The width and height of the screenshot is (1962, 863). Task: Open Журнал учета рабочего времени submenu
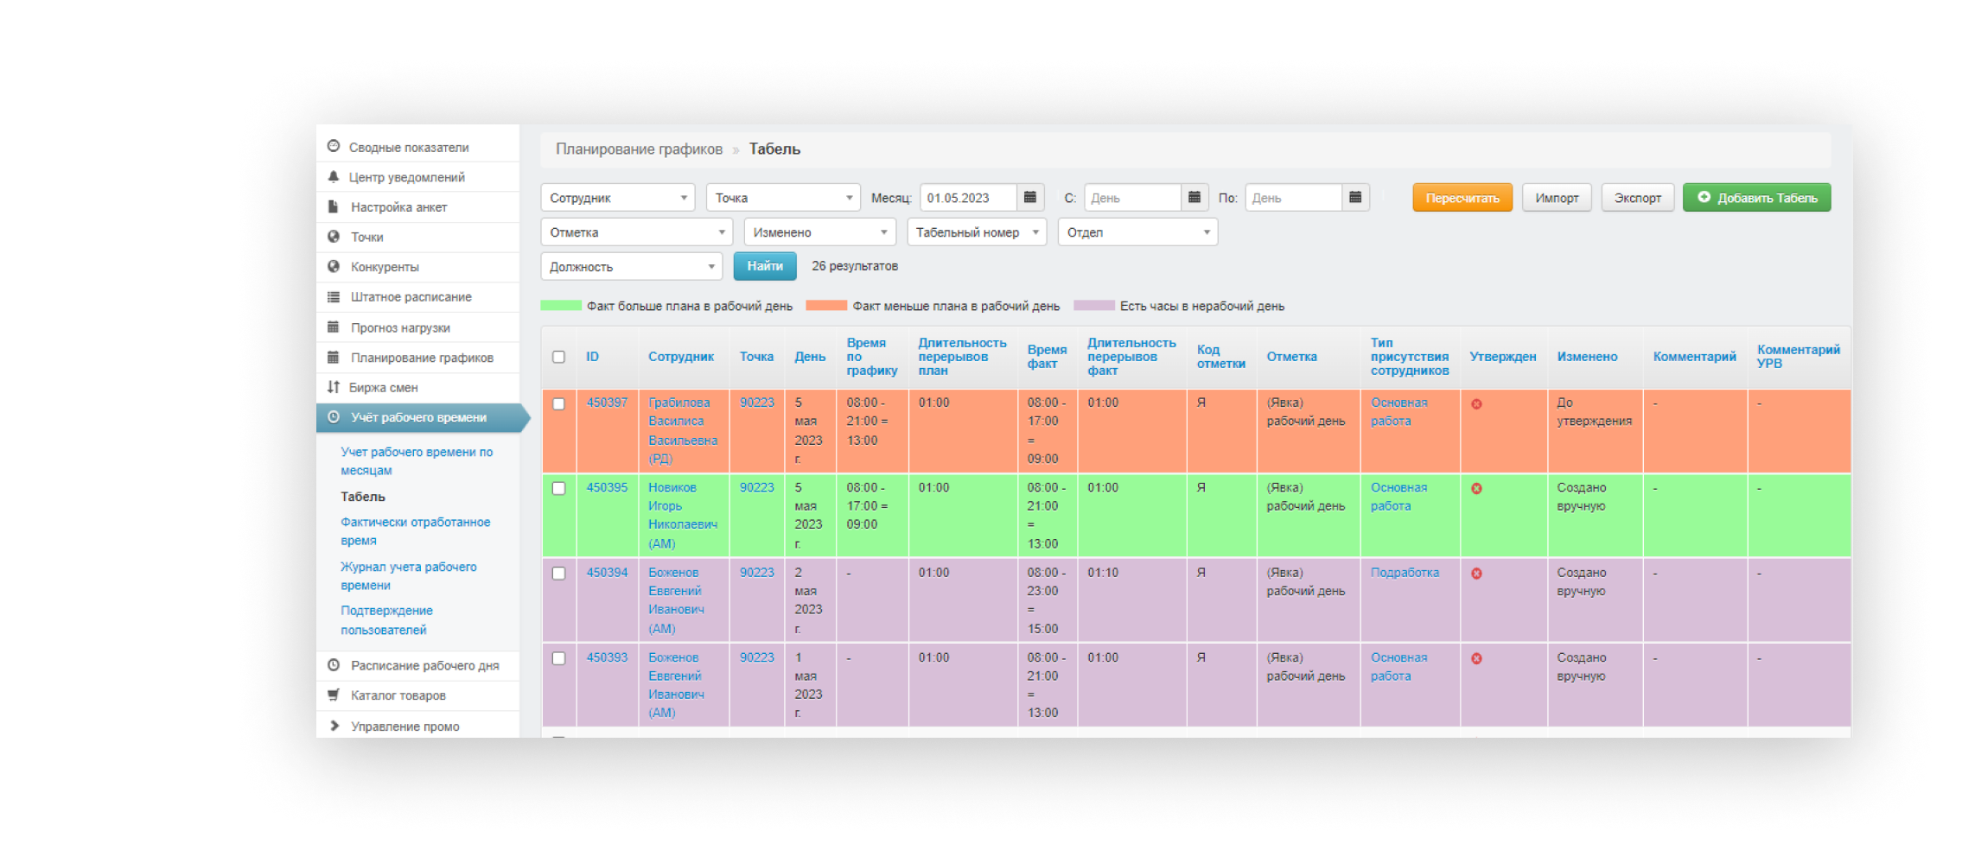click(x=409, y=576)
